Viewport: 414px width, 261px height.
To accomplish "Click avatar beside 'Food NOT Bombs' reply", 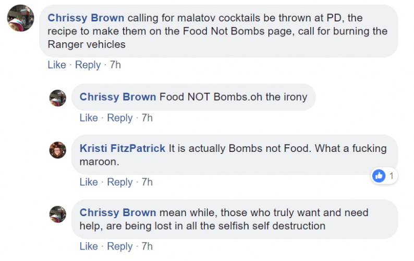I will pyautogui.click(x=57, y=98).
